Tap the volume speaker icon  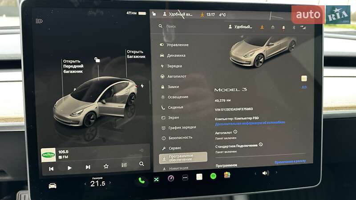tap(265, 173)
